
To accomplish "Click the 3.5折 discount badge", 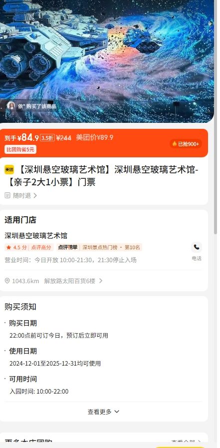I will 47,138.
